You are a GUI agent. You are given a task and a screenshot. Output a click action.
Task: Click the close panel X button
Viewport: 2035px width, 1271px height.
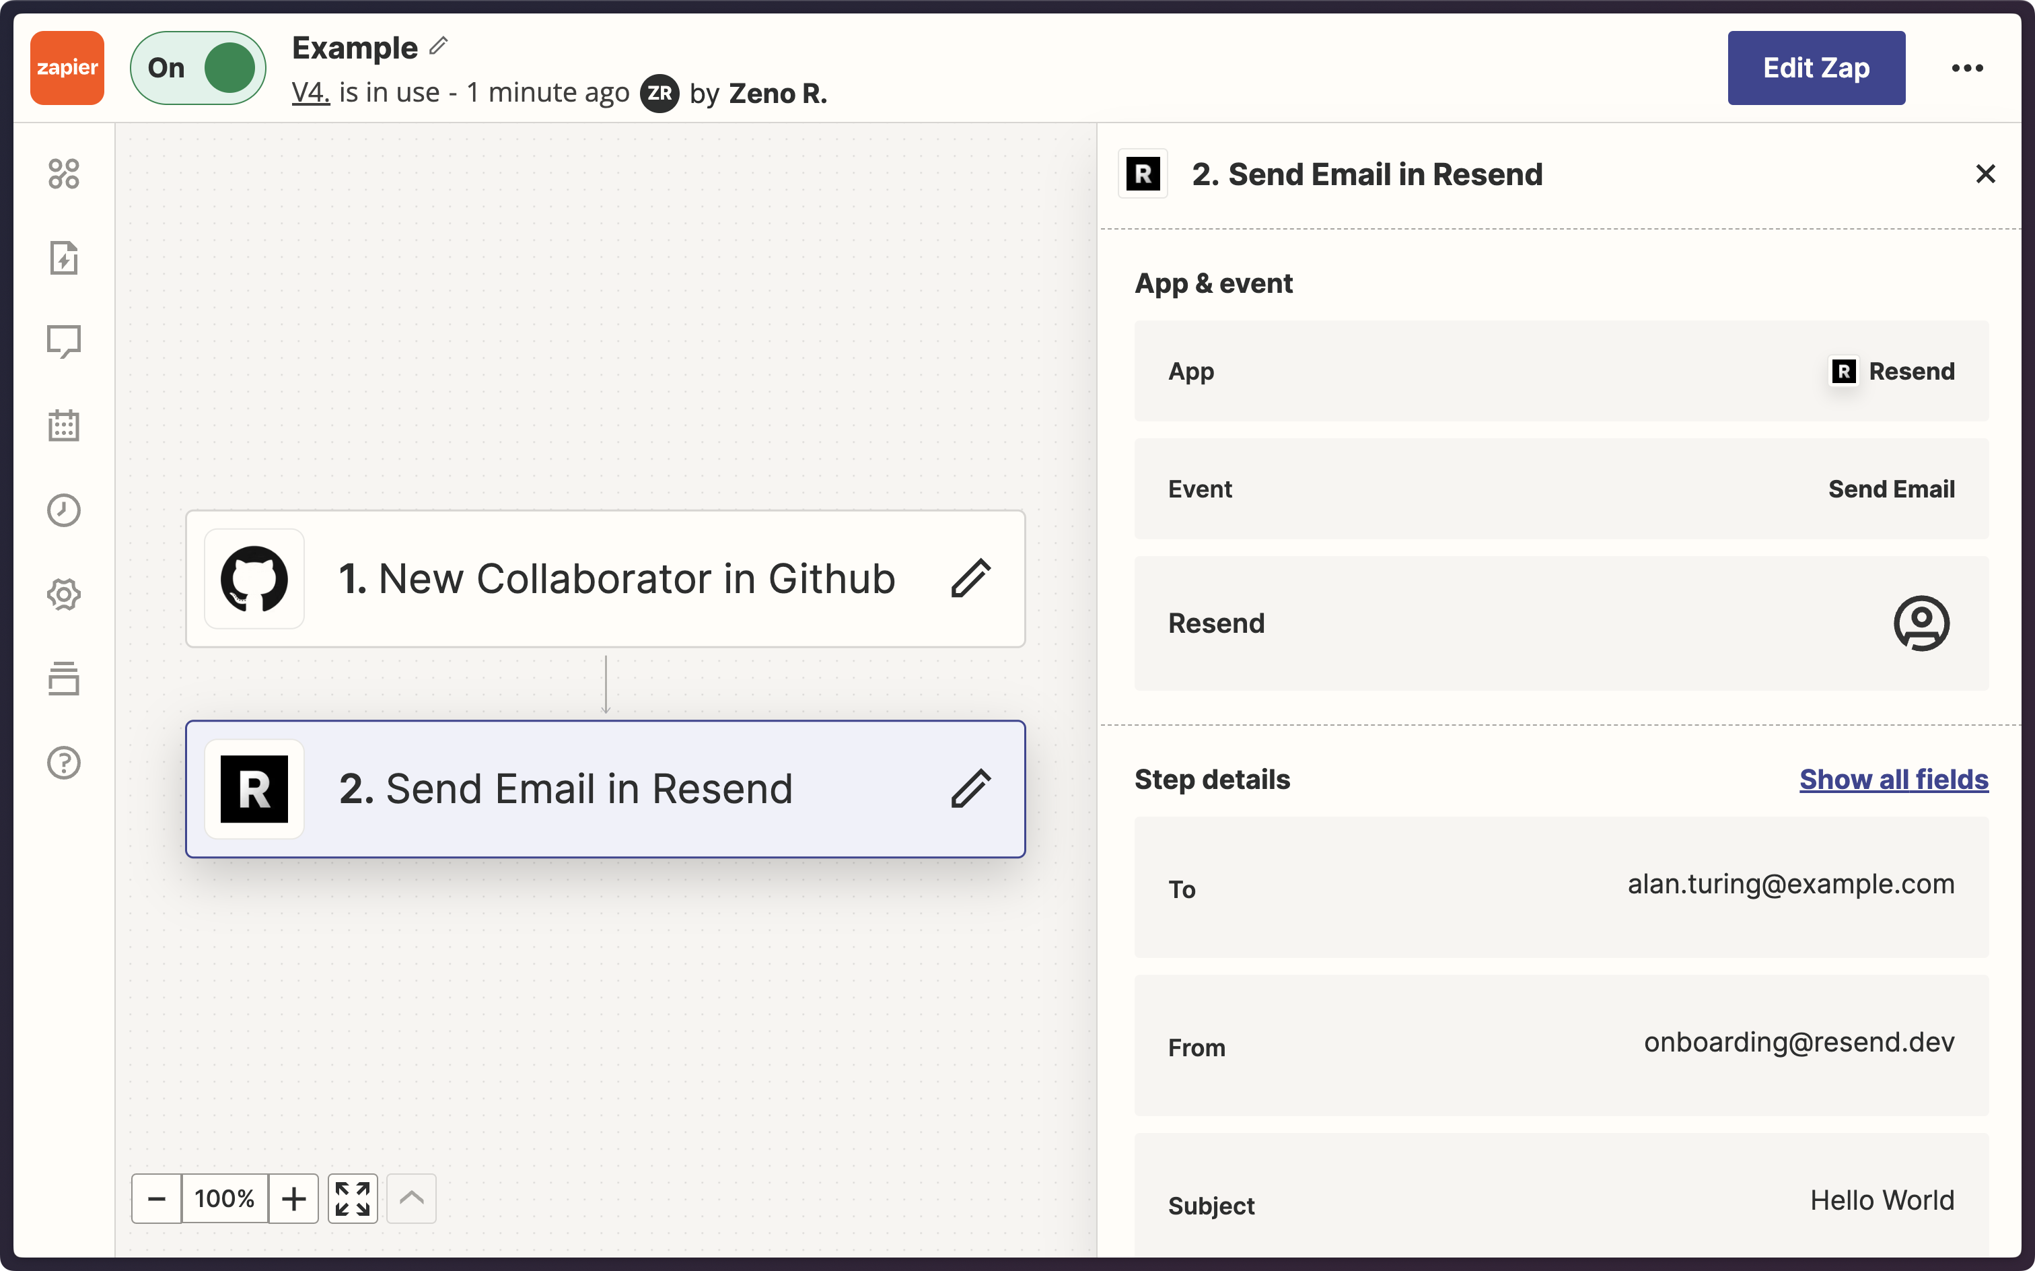[1984, 174]
